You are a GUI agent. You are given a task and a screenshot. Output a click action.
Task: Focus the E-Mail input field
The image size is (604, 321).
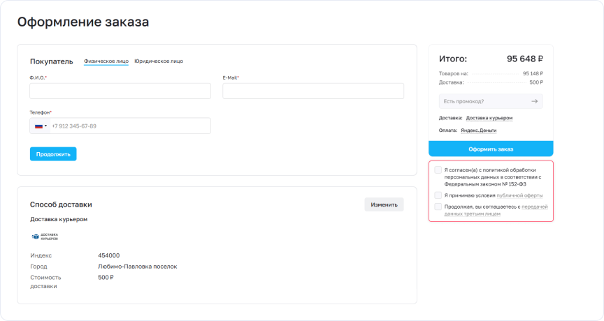click(x=312, y=91)
